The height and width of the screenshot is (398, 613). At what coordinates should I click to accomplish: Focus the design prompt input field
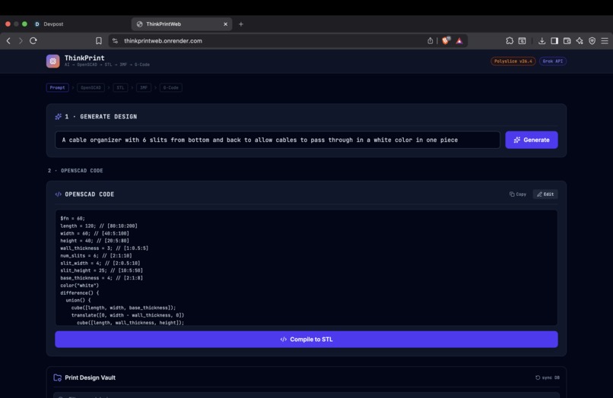(278, 140)
